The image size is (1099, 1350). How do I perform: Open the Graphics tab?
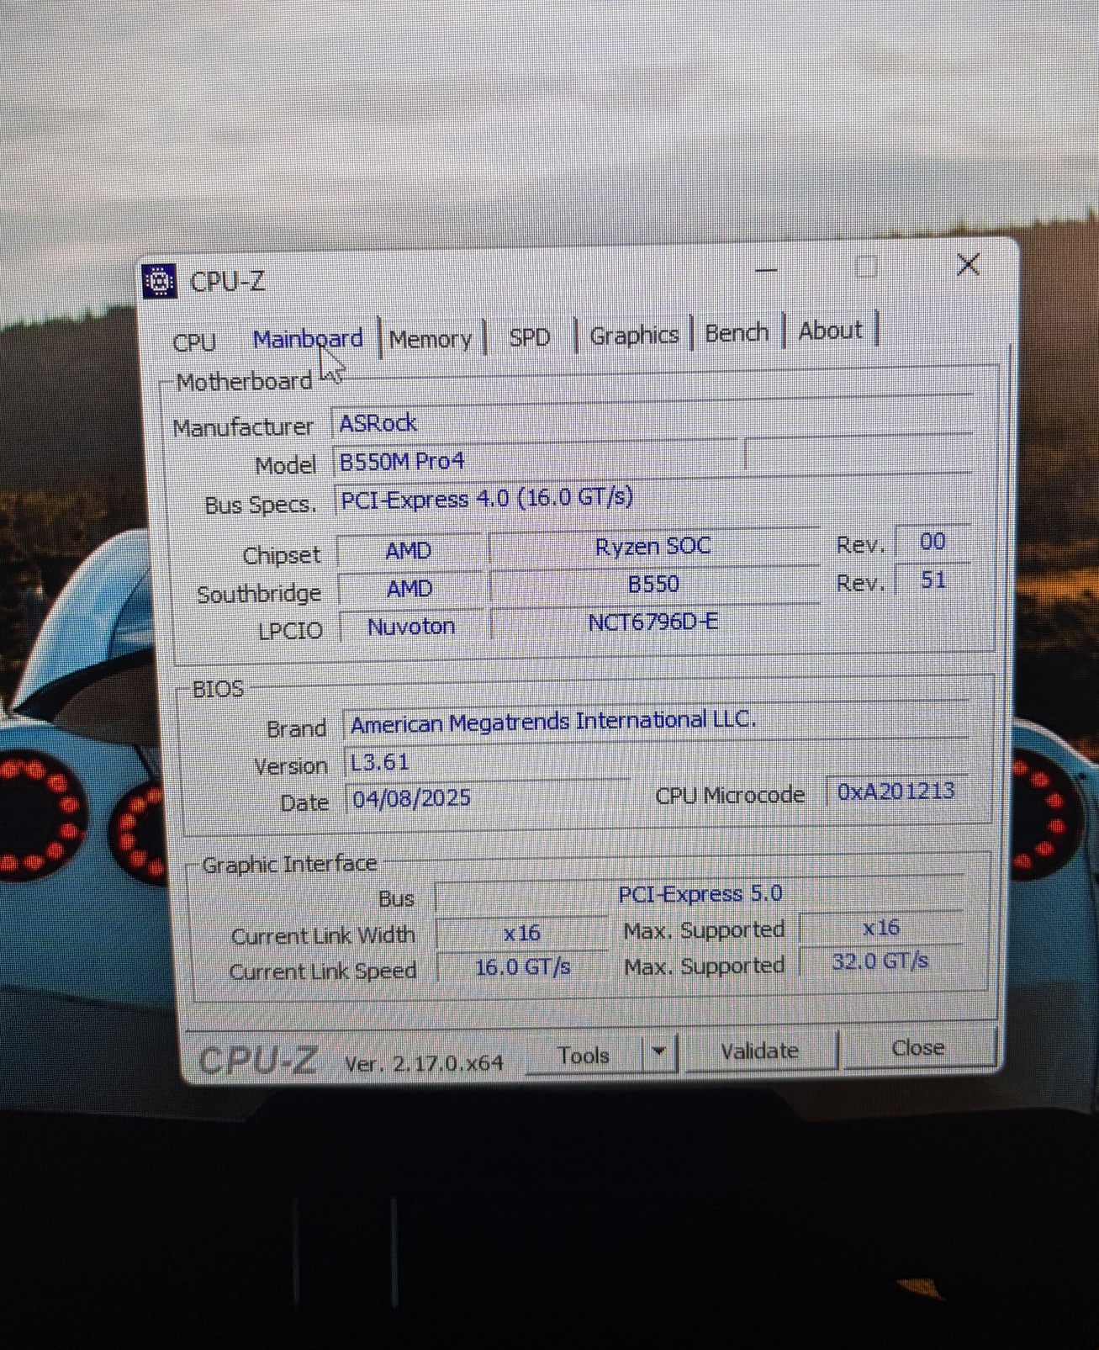click(634, 335)
